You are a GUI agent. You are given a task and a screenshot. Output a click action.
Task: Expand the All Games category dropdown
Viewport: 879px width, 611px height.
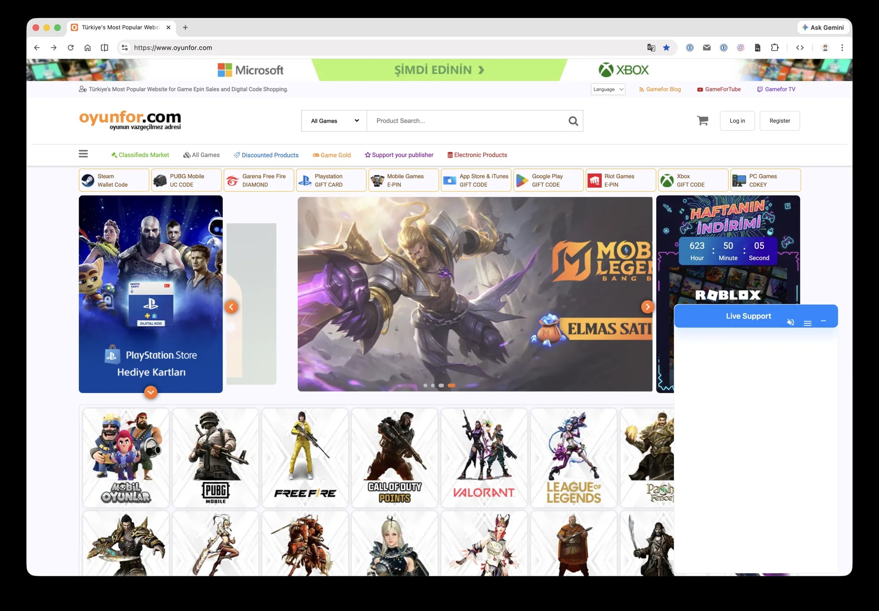pos(334,121)
